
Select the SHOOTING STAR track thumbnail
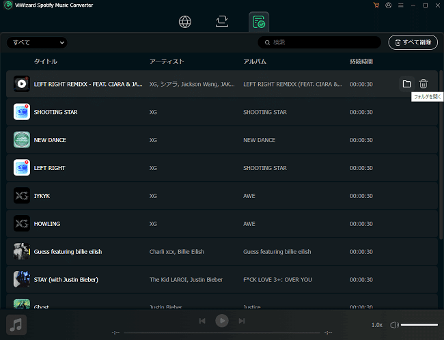(22, 112)
